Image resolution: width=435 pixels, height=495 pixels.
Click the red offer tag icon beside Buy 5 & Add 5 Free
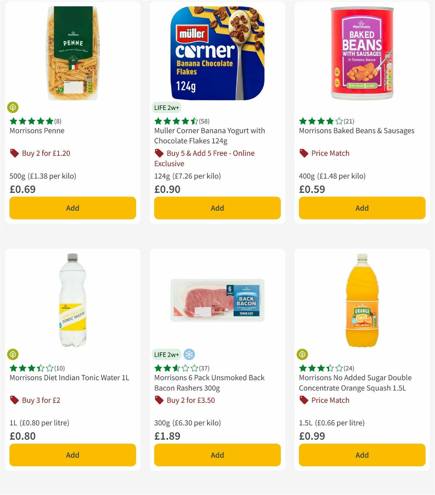[x=159, y=153]
